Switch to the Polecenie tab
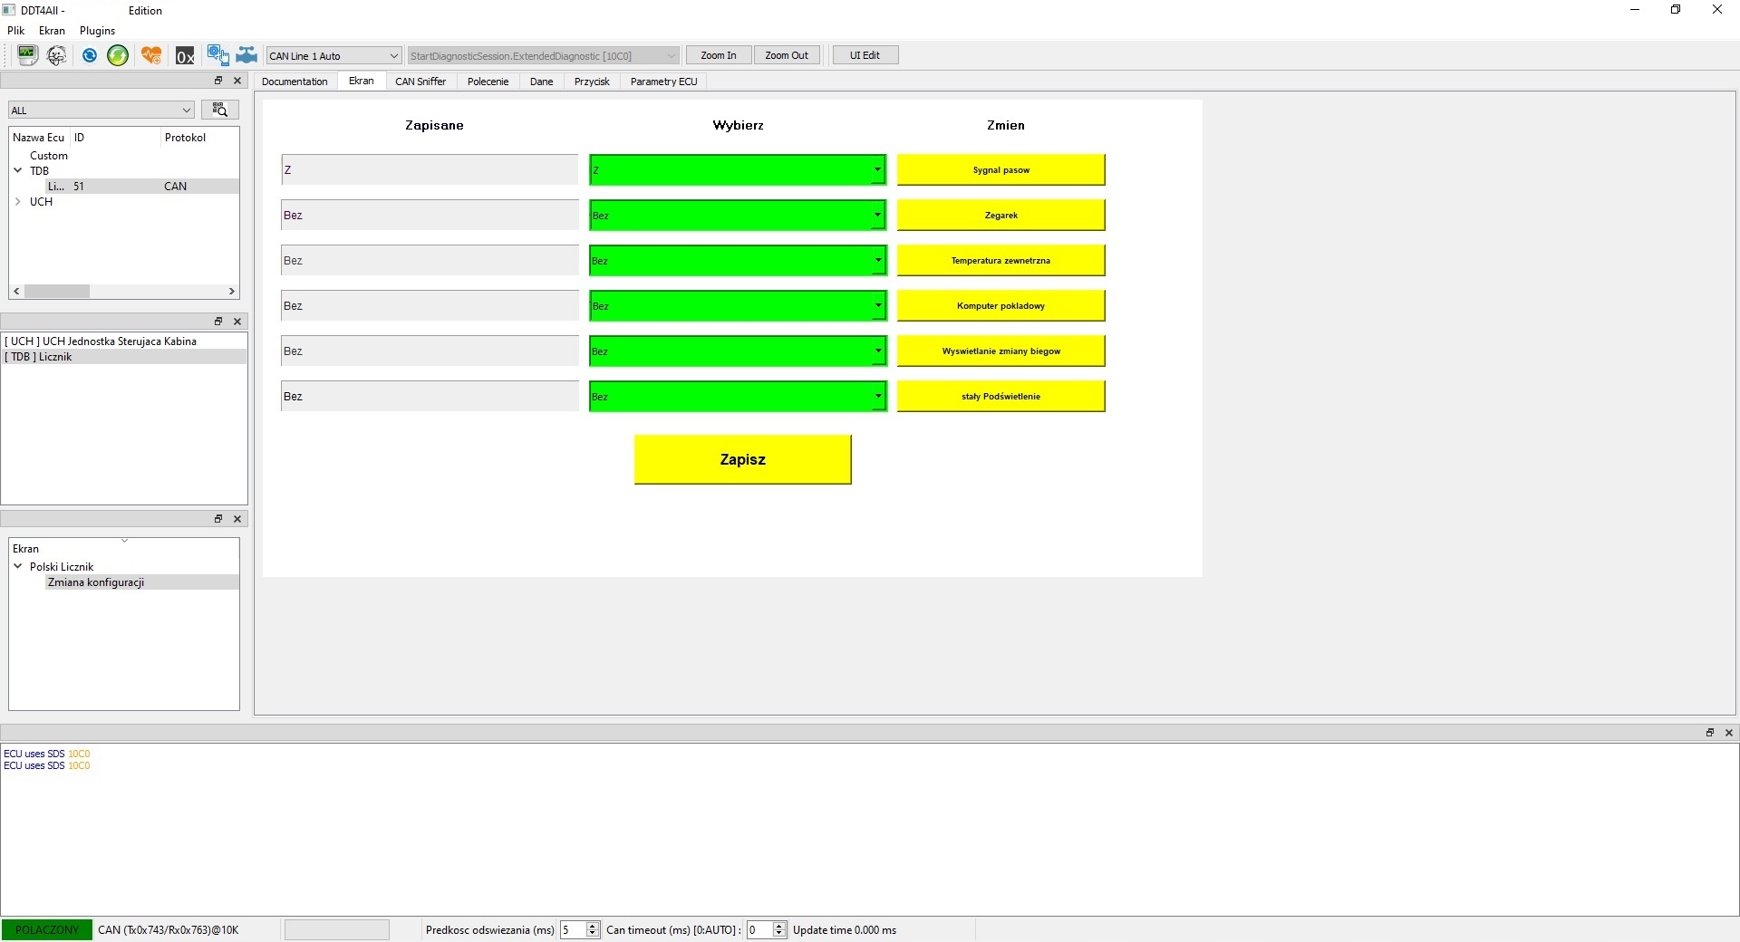Image resolution: width=1740 pixels, height=942 pixels. [488, 82]
